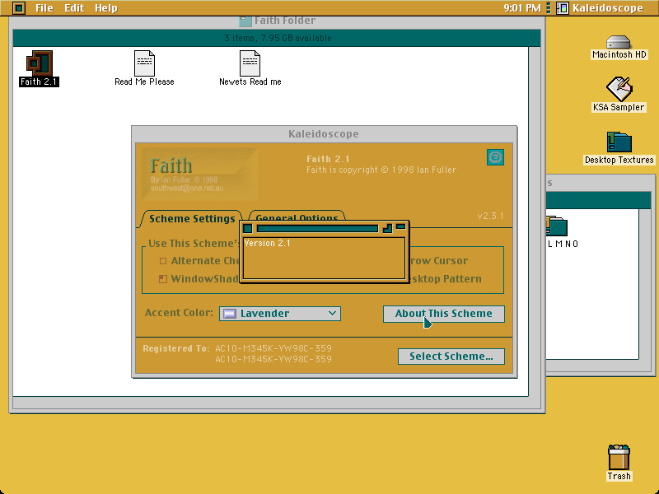Open the Macintosh HD drive icon
The image size is (659, 494).
(619, 42)
